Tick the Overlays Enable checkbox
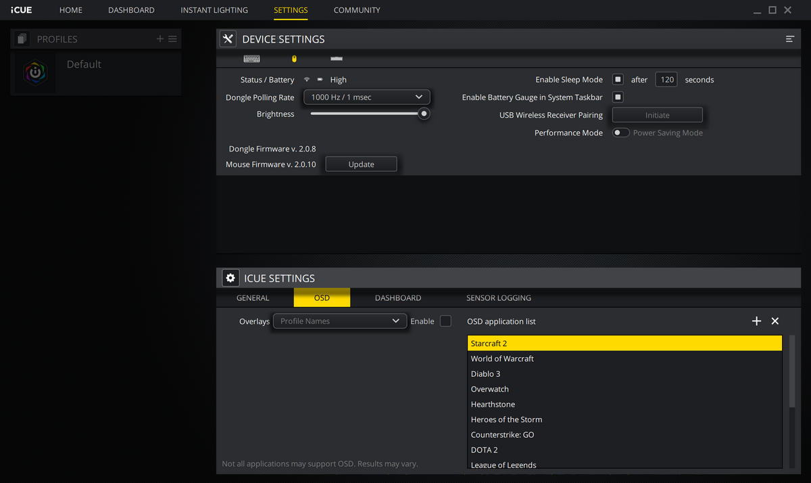 445,321
